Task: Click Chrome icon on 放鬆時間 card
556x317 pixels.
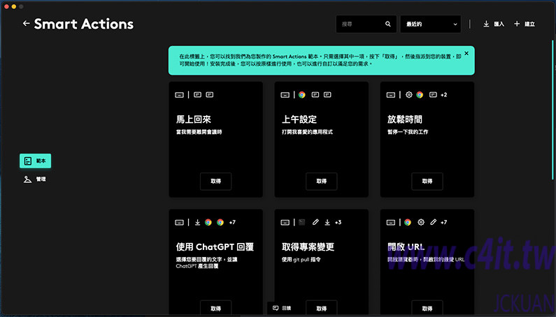Action: click(x=420, y=94)
